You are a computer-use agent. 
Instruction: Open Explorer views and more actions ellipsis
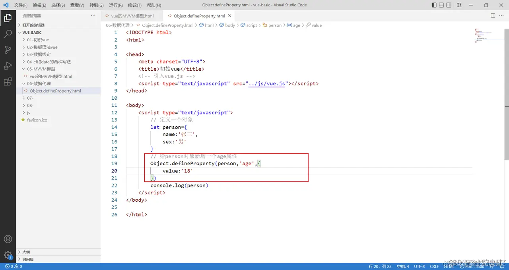point(93,15)
